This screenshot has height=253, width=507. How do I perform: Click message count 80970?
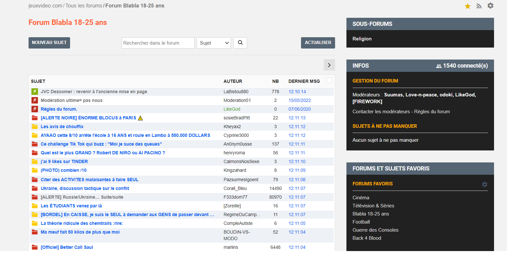(x=276, y=197)
